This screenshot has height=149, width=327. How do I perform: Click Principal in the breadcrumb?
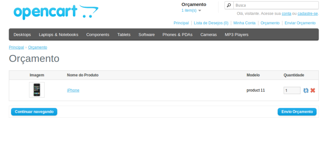click(x=16, y=47)
